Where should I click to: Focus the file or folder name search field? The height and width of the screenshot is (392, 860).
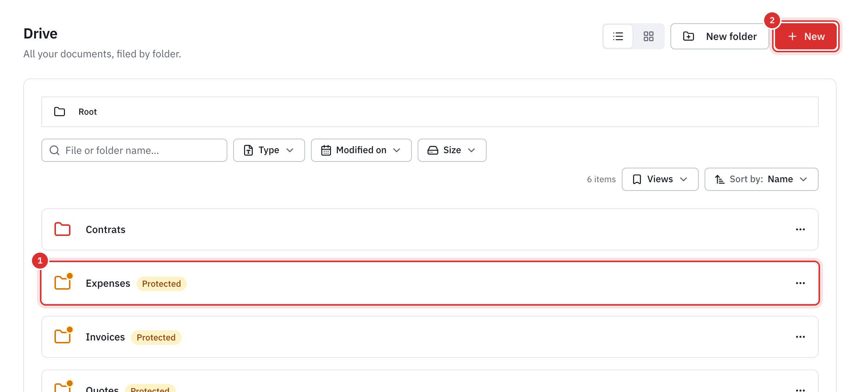pyautogui.click(x=134, y=150)
